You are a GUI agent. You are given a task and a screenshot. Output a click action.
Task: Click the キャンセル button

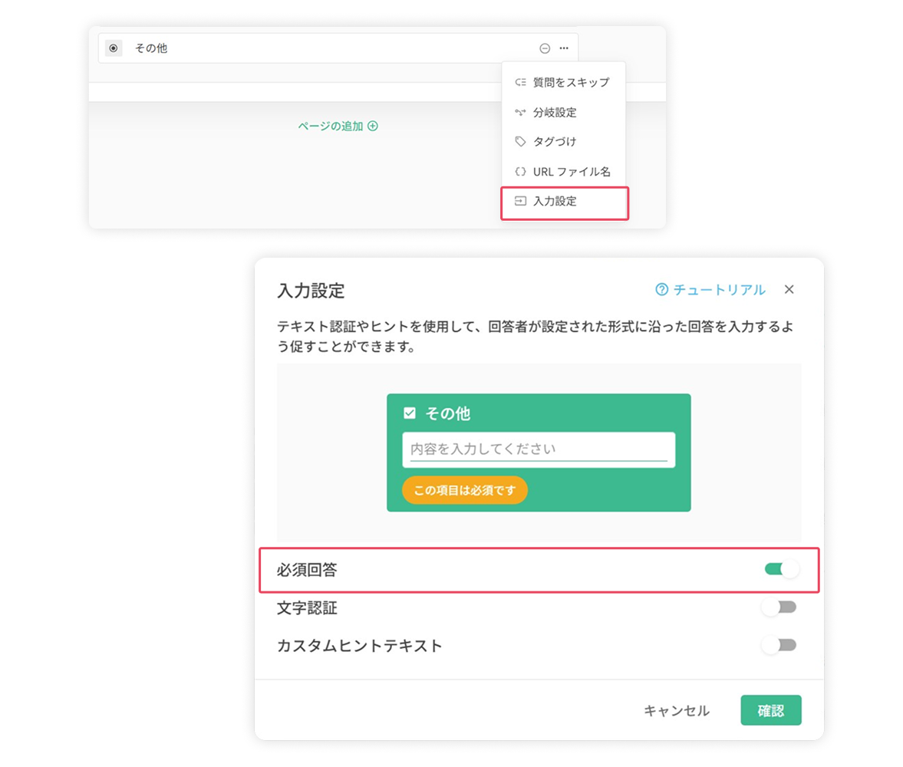(x=676, y=710)
